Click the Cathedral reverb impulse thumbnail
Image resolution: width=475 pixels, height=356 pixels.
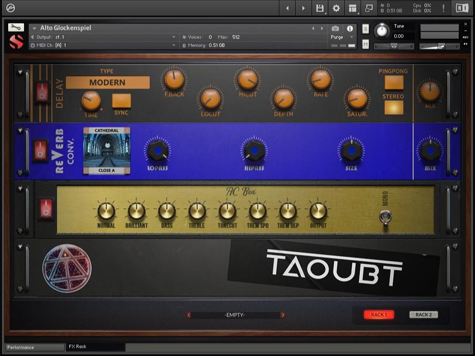point(106,150)
